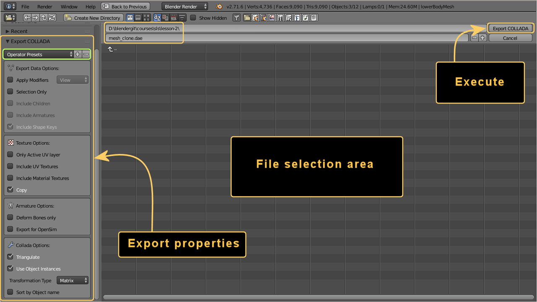The image size is (537, 302).
Task: Toggle the movie files filter
Action: pyautogui.click(x=280, y=18)
